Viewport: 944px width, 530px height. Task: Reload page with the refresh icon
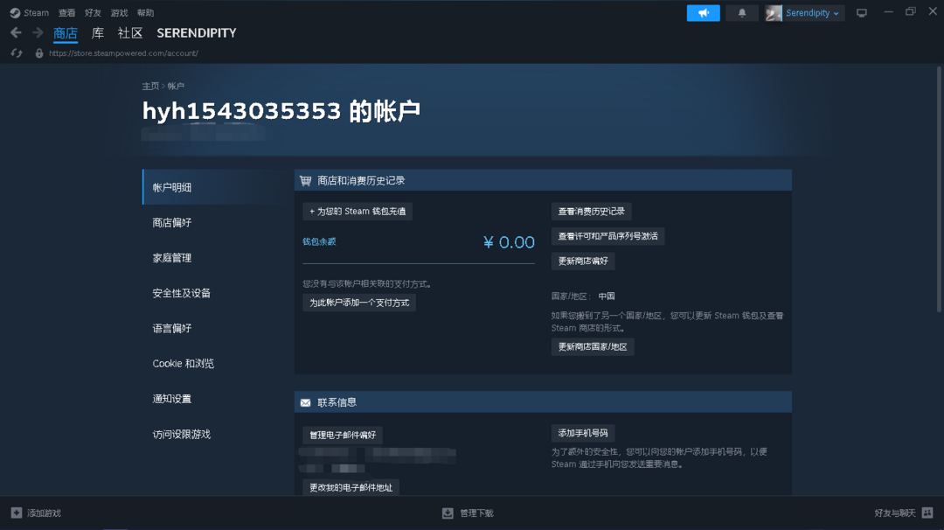click(x=17, y=53)
